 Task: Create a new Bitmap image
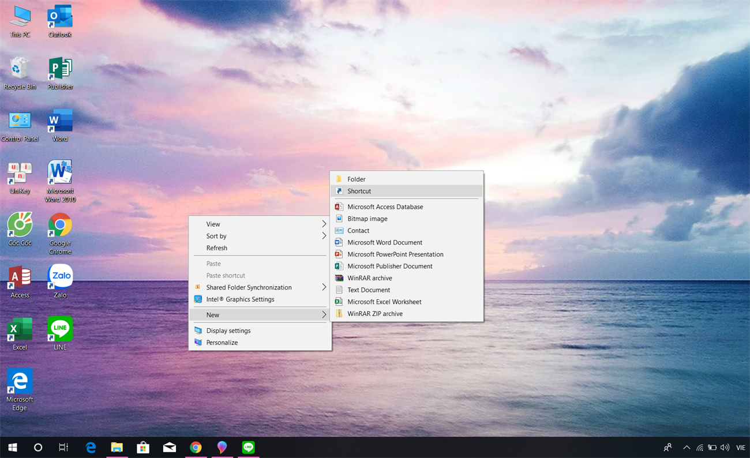[x=407, y=219]
